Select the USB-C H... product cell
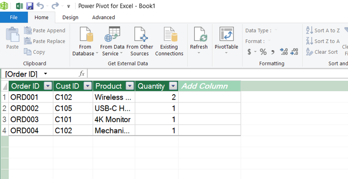 (x=114, y=108)
